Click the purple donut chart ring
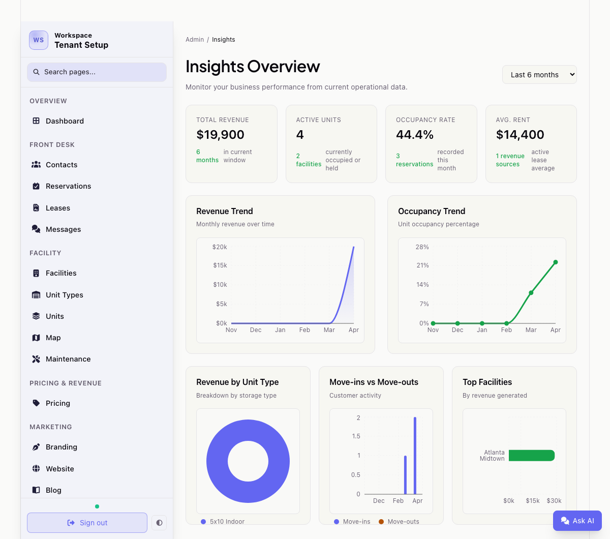This screenshot has width=610, height=539. pos(217,461)
